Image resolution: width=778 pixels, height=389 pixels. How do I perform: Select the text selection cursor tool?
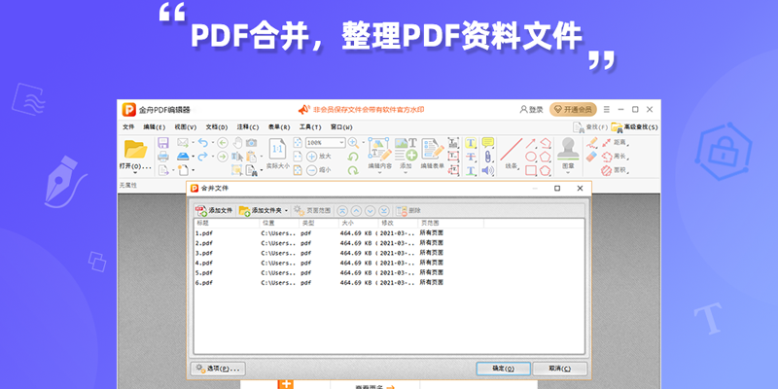click(x=236, y=157)
